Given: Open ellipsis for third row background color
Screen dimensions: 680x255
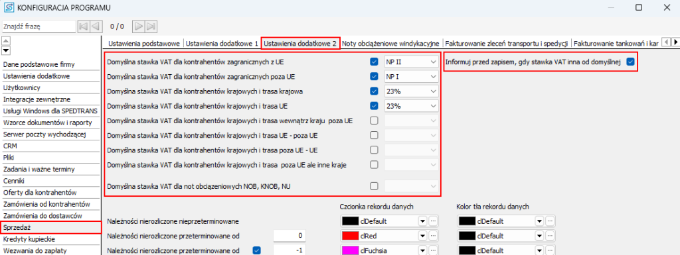Looking at the screenshot, I should point(550,250).
